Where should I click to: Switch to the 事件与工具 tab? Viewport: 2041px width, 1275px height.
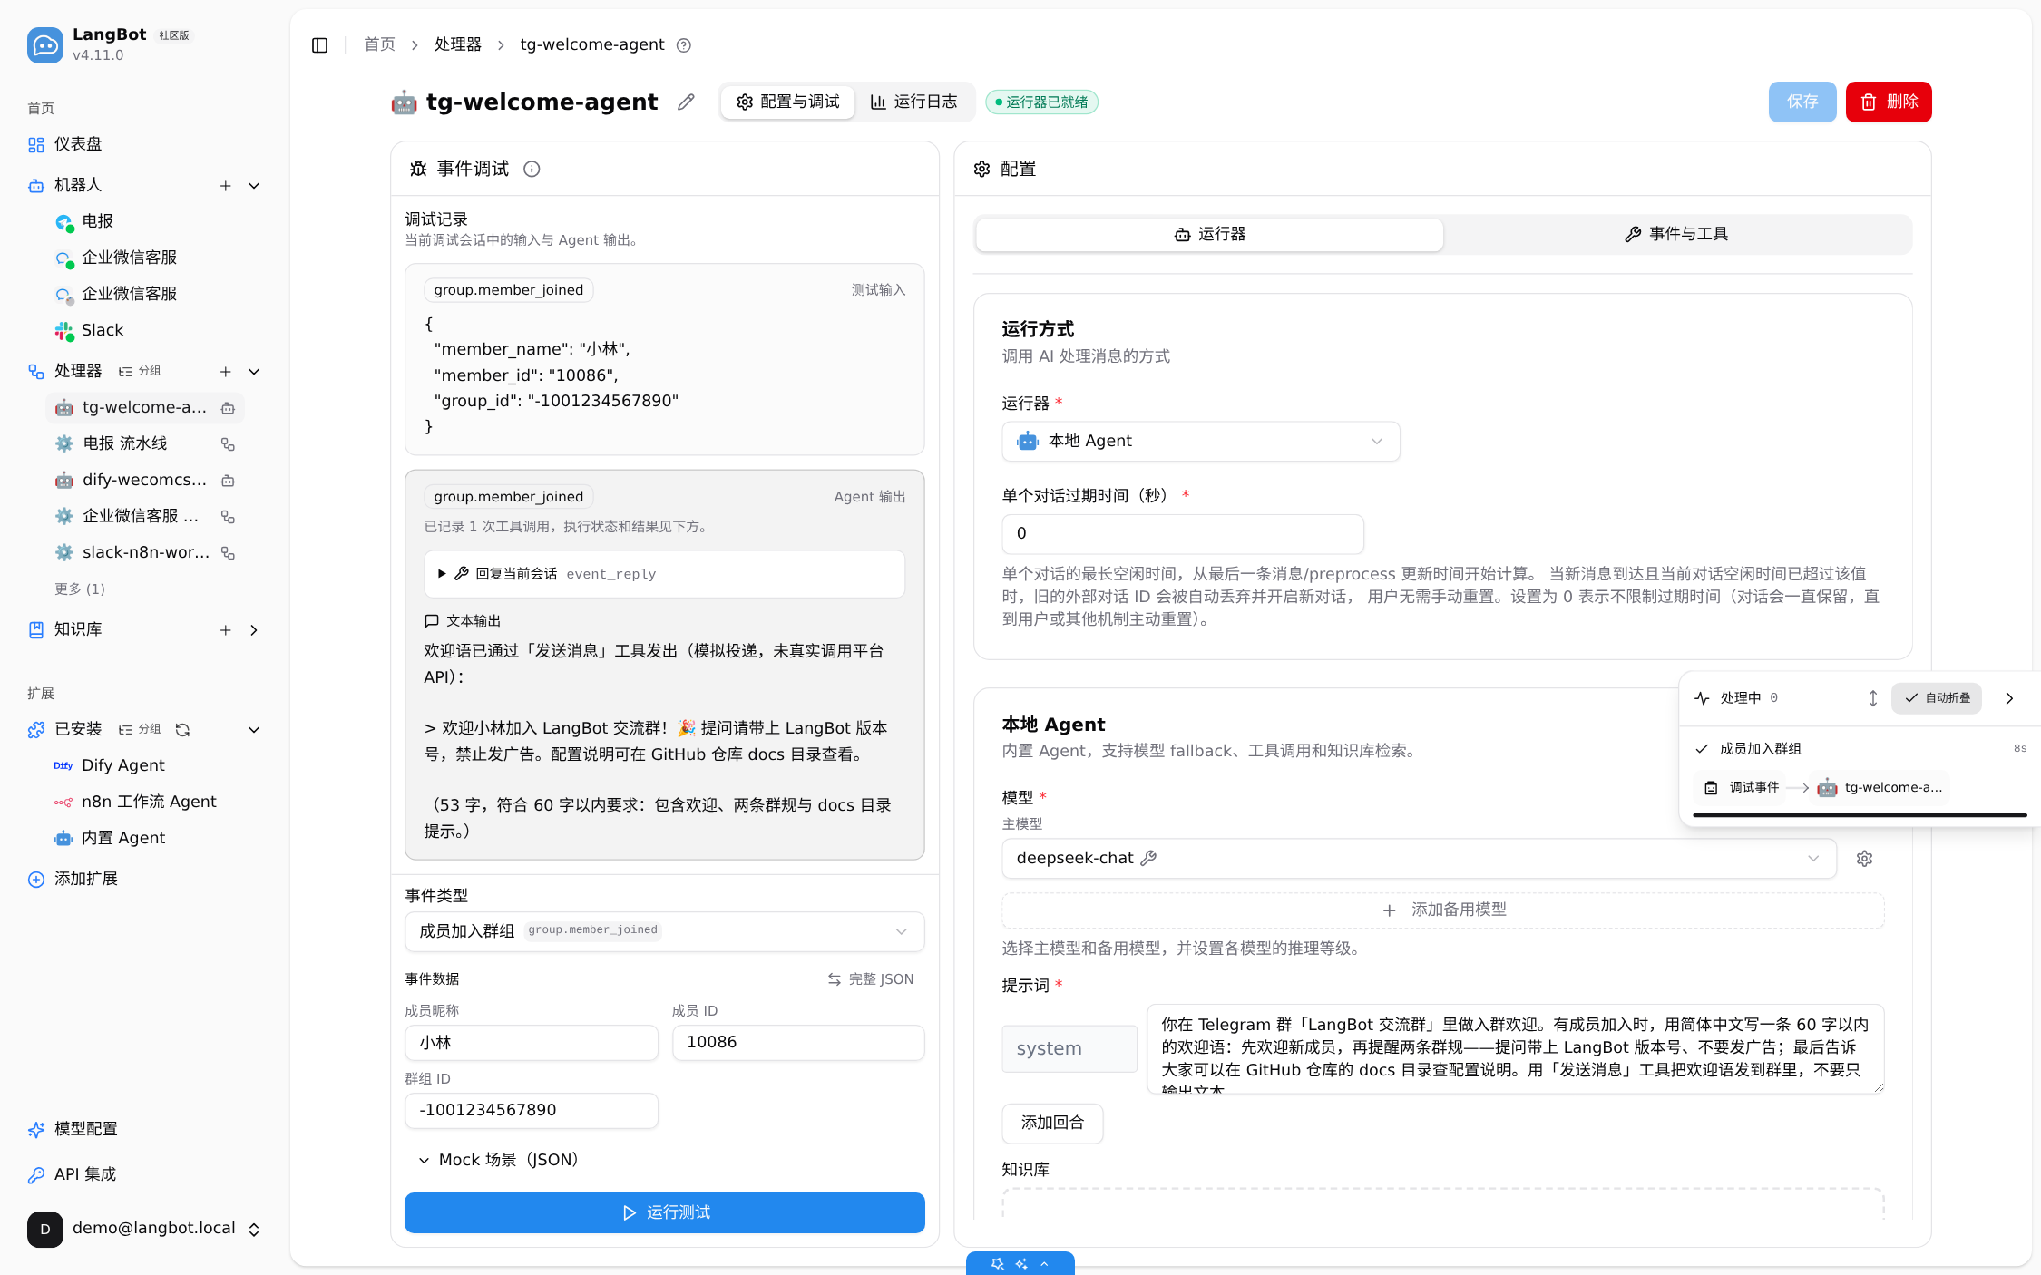click(x=1676, y=235)
